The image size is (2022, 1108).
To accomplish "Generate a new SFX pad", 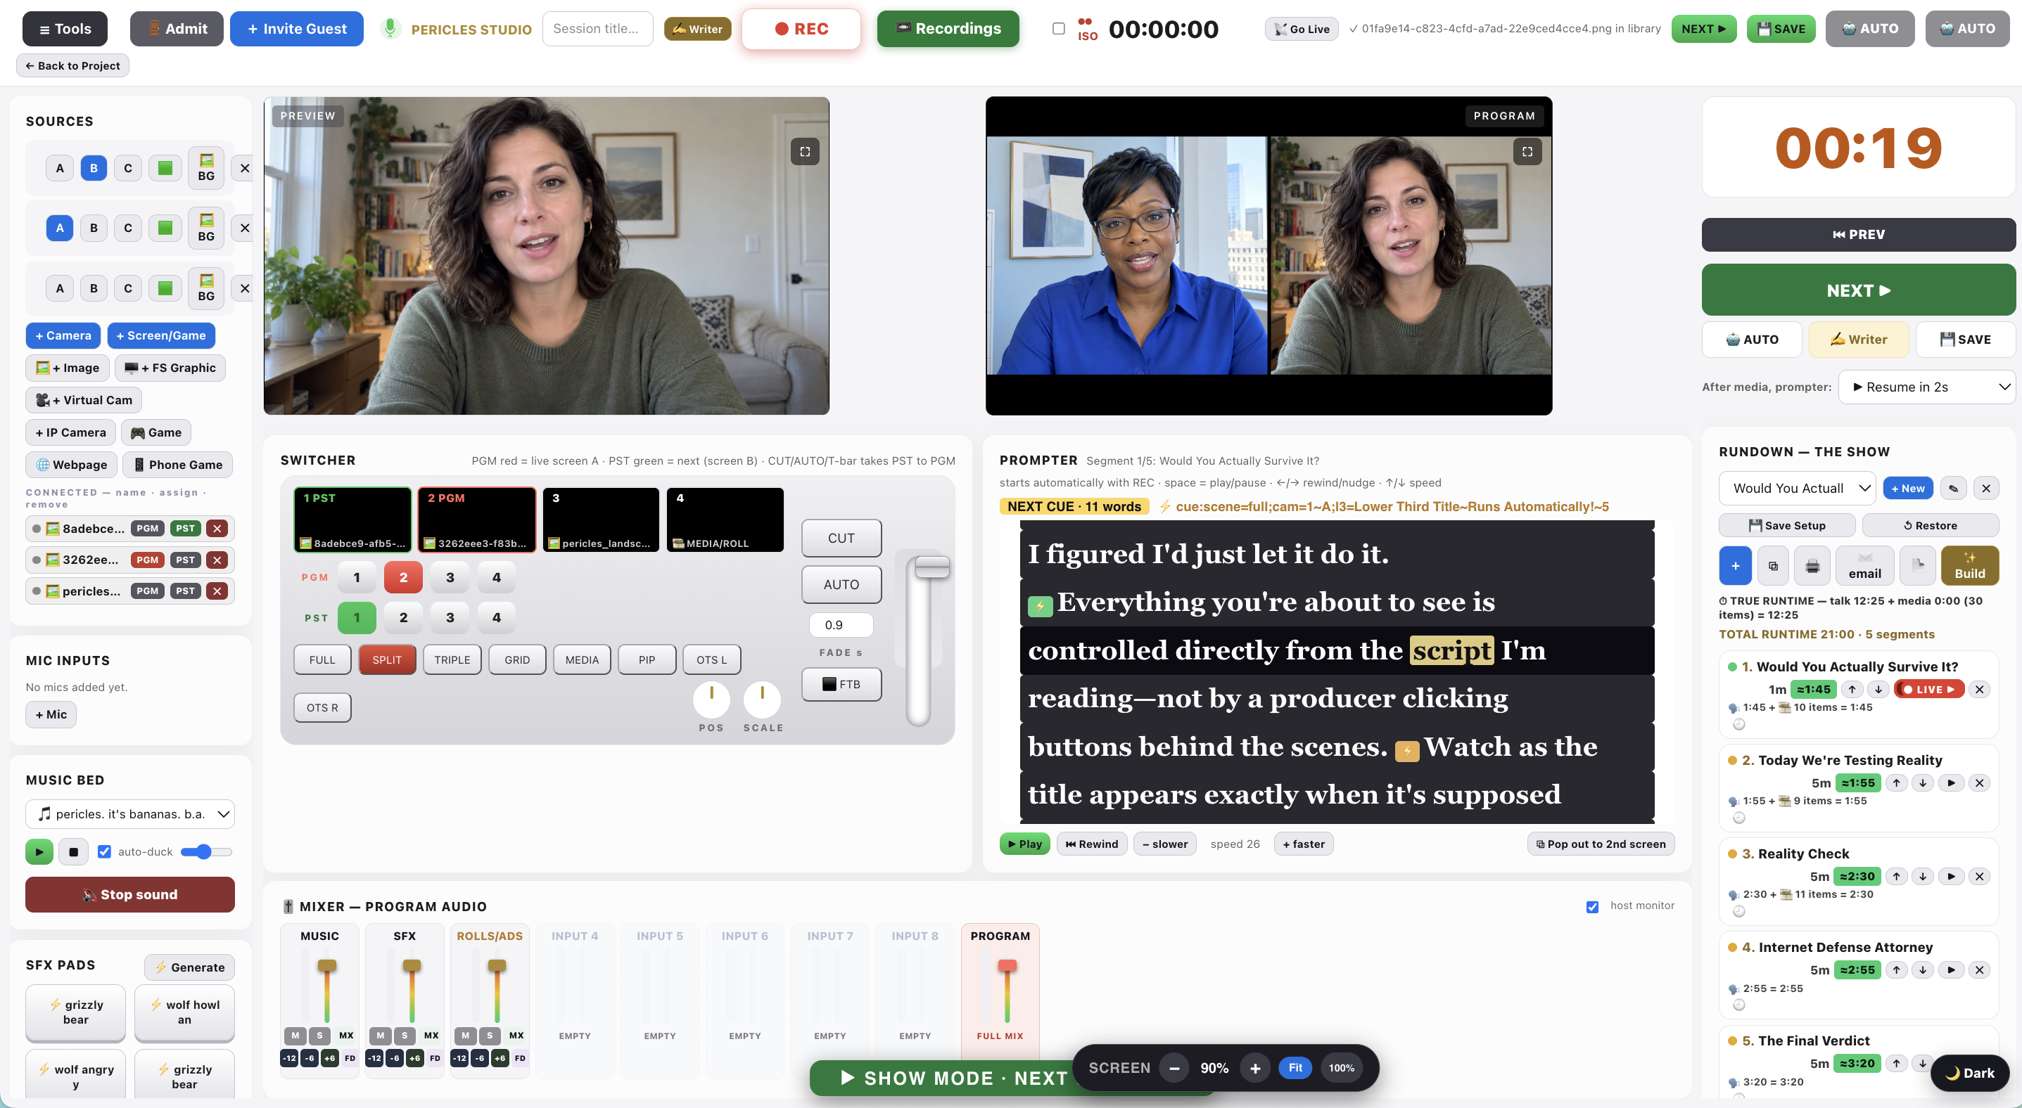I will pos(189,967).
